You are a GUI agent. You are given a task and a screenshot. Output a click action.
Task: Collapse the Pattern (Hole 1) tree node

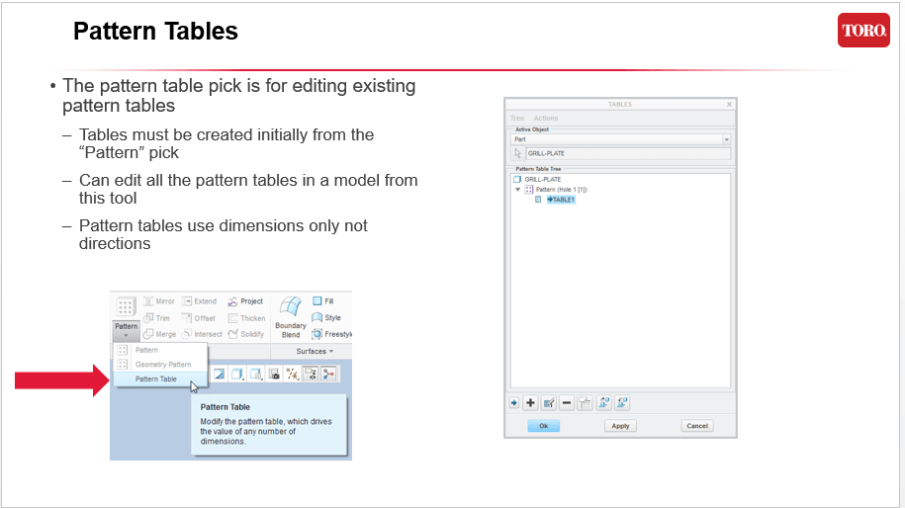click(517, 190)
